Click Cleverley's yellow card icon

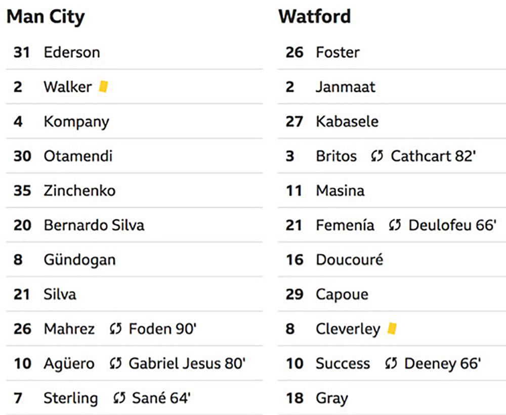[392, 329]
